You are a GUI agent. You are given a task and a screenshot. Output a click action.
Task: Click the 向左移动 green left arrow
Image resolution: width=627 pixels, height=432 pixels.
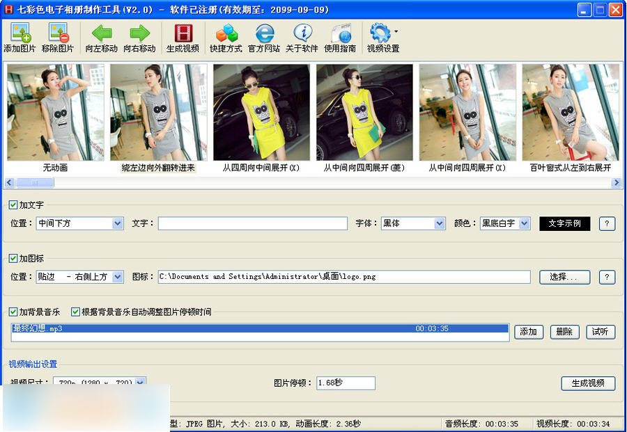pyautogui.click(x=102, y=33)
